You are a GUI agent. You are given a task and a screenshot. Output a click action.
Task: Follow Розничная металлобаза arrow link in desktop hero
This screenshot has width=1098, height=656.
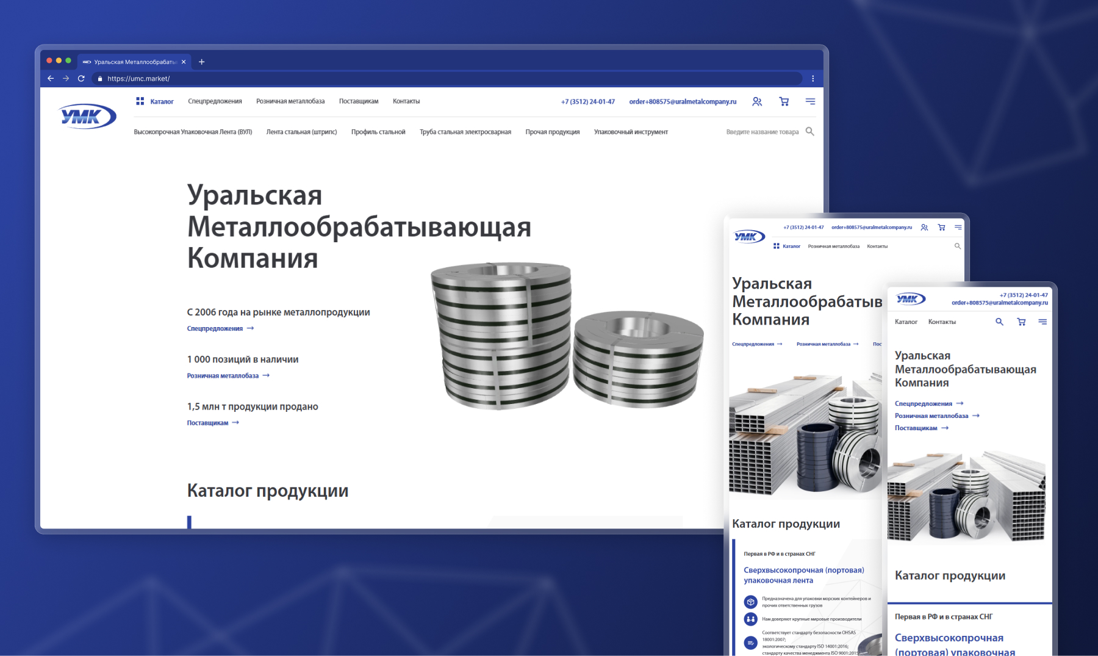(x=228, y=376)
